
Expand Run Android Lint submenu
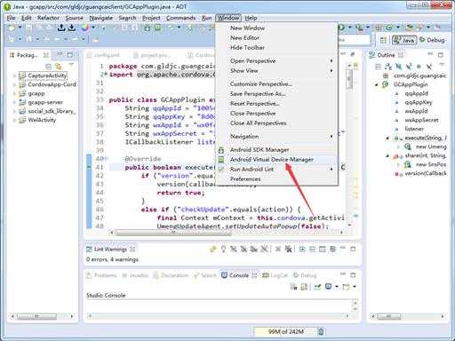pos(275,170)
